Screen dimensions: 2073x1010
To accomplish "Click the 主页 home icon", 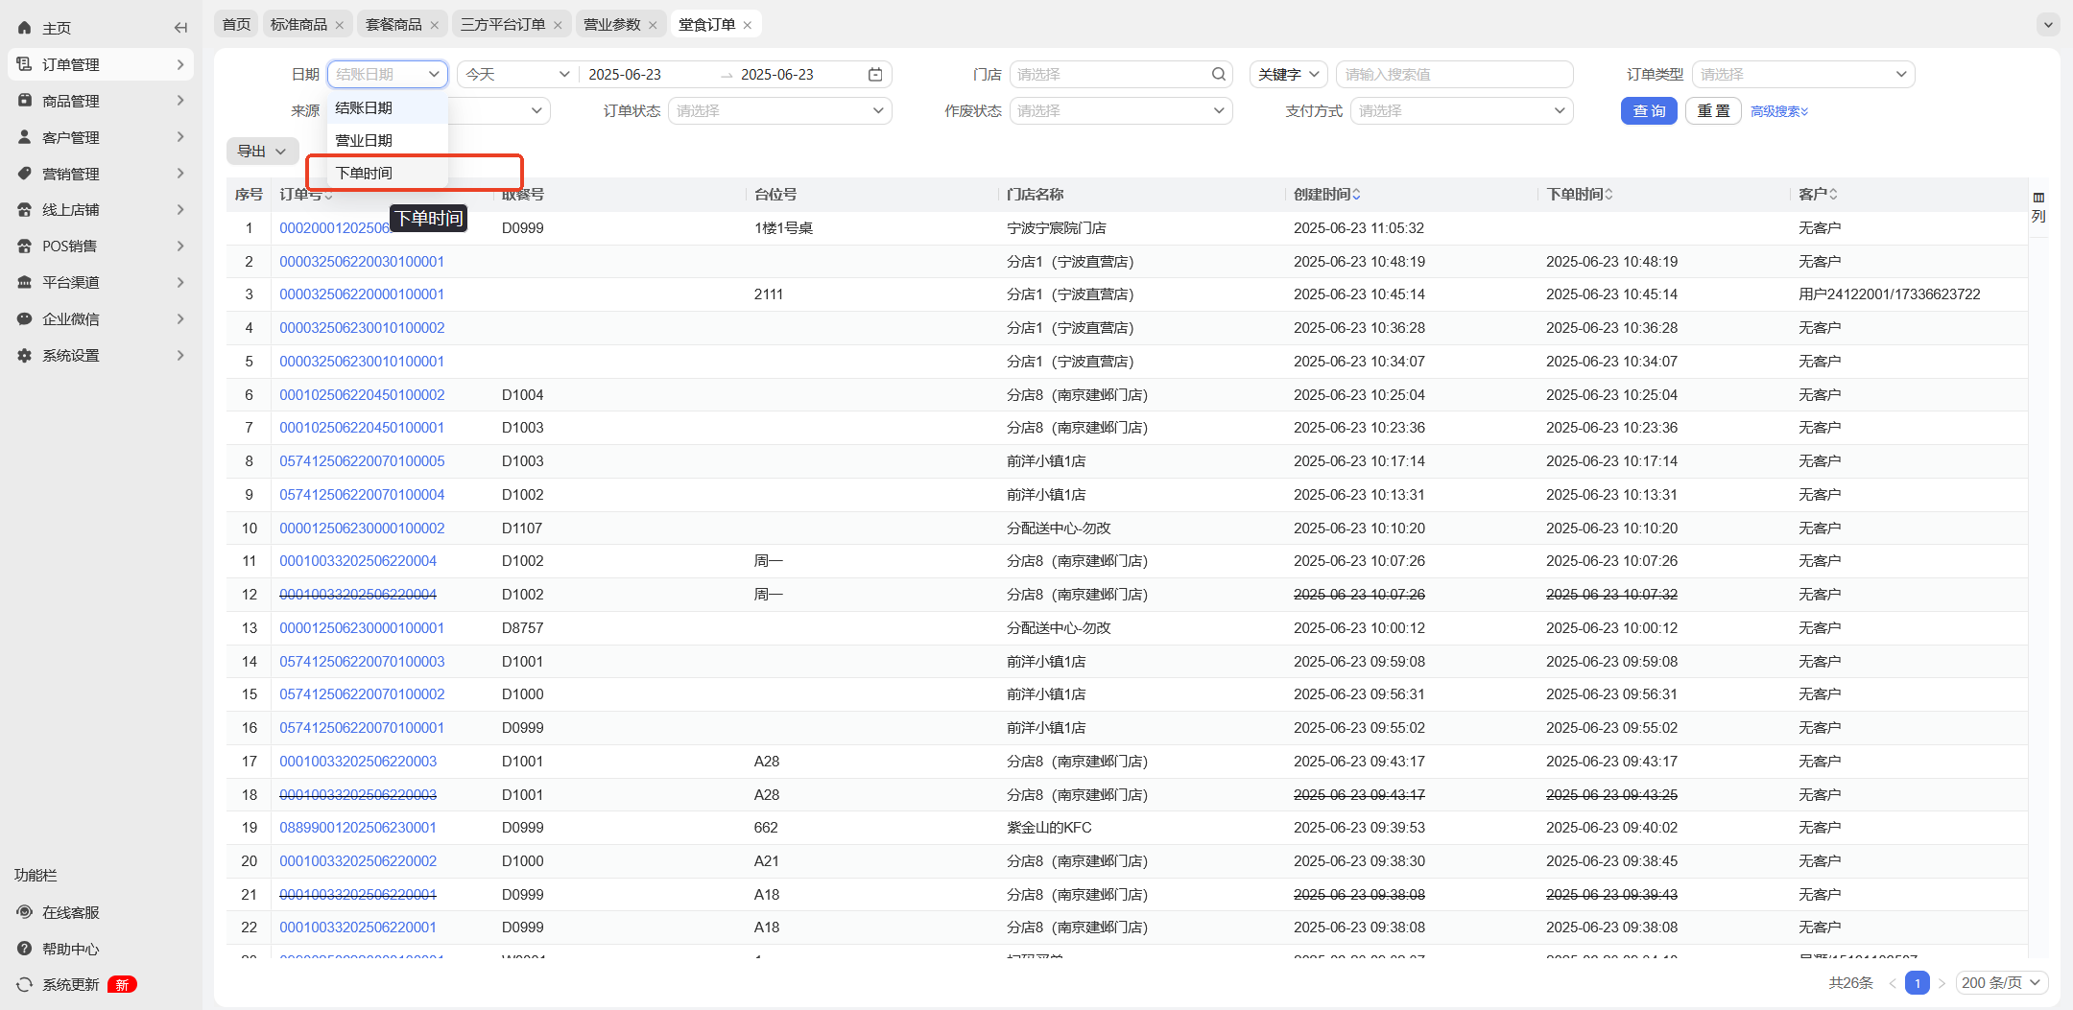I will click(x=24, y=28).
